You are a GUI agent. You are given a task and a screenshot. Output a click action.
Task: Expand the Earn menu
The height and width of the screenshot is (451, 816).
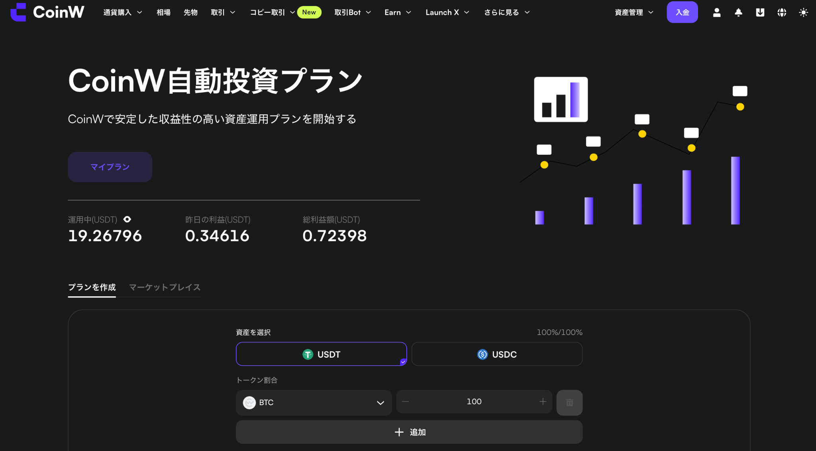tap(398, 12)
